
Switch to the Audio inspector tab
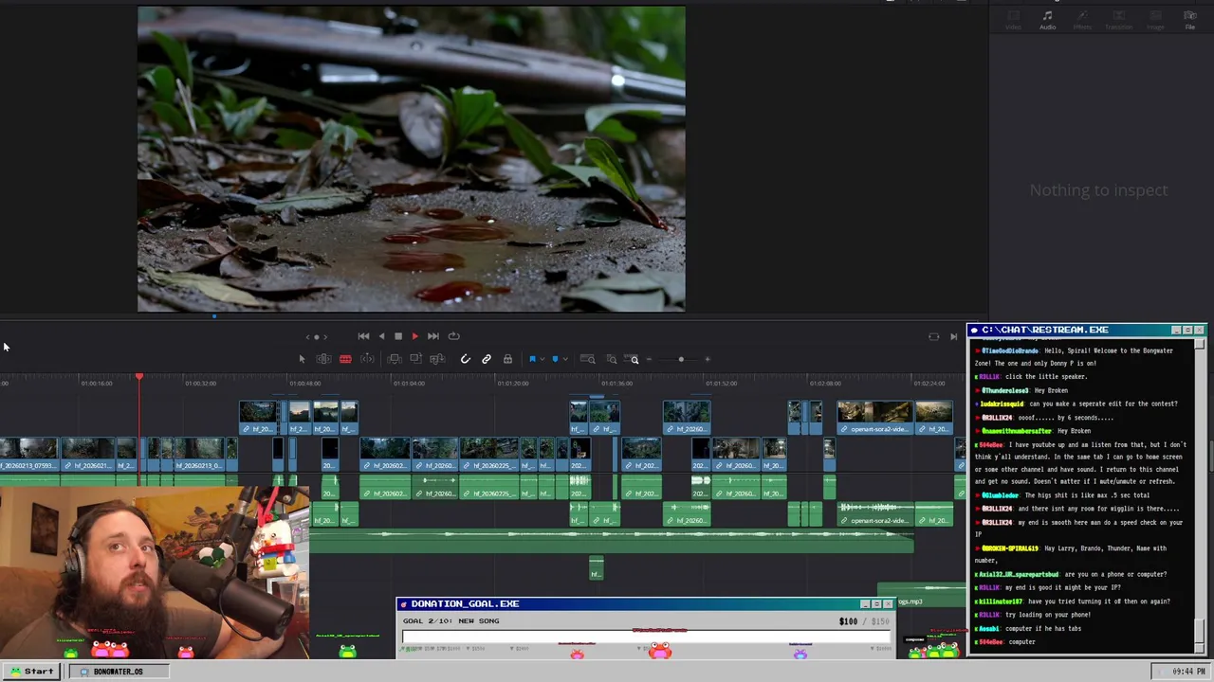click(1047, 20)
